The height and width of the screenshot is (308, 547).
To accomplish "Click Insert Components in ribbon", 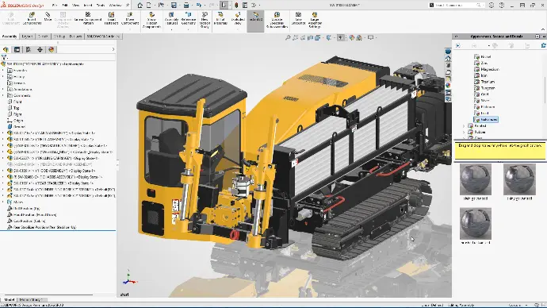I will 32,19.
